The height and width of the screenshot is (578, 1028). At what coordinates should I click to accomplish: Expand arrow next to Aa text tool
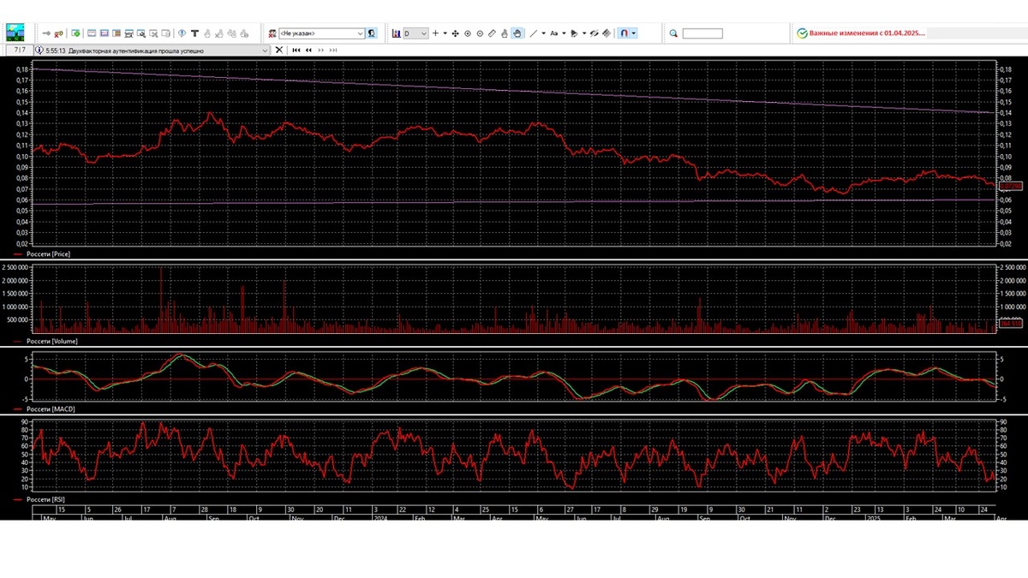tap(564, 33)
